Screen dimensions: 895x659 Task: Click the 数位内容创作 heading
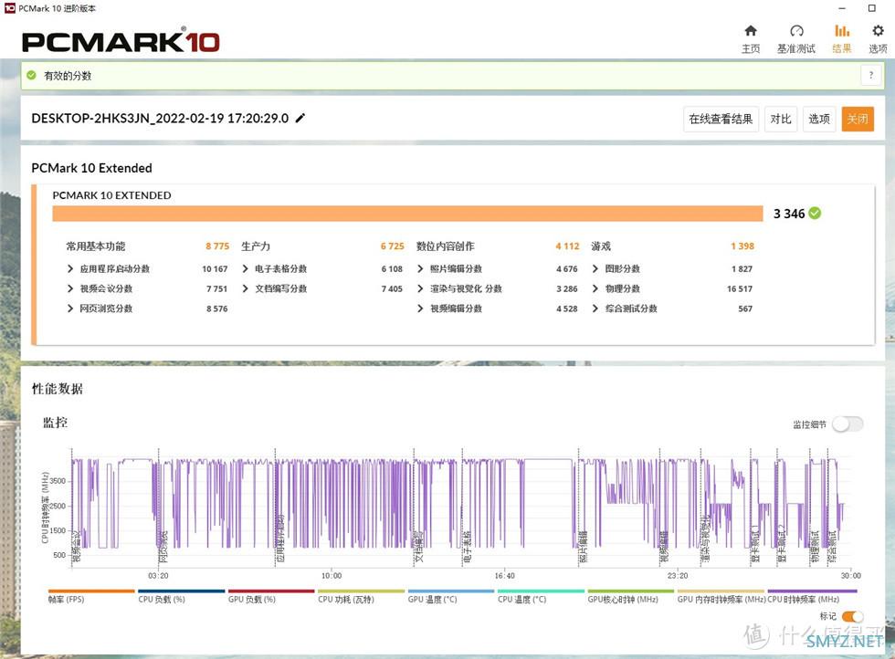pos(446,246)
